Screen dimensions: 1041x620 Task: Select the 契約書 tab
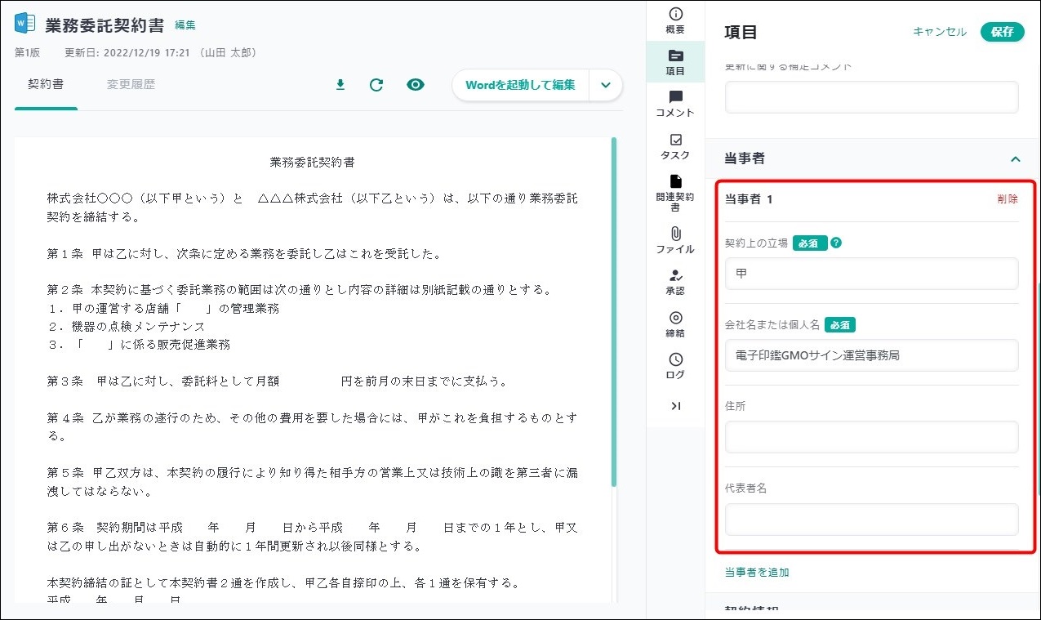(46, 84)
